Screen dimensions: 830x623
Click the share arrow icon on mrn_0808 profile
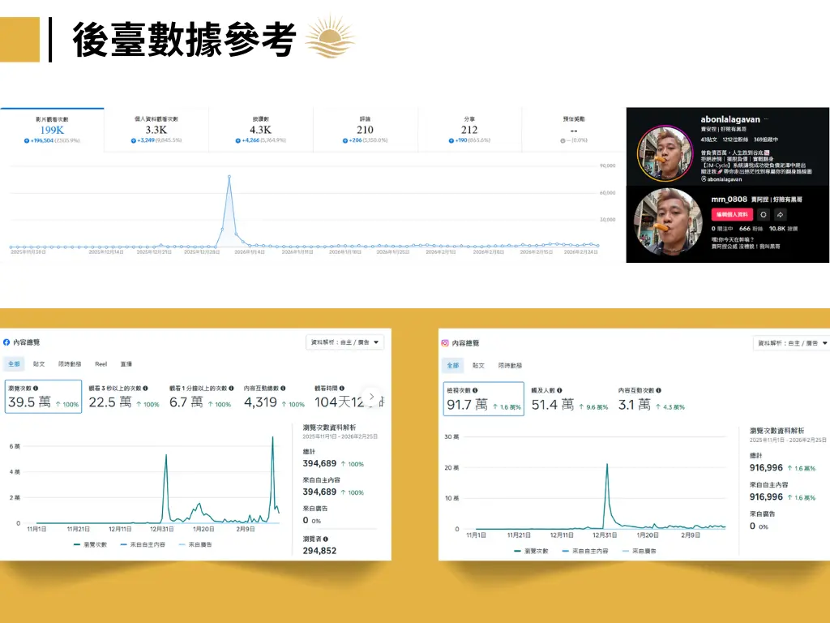[x=780, y=214]
